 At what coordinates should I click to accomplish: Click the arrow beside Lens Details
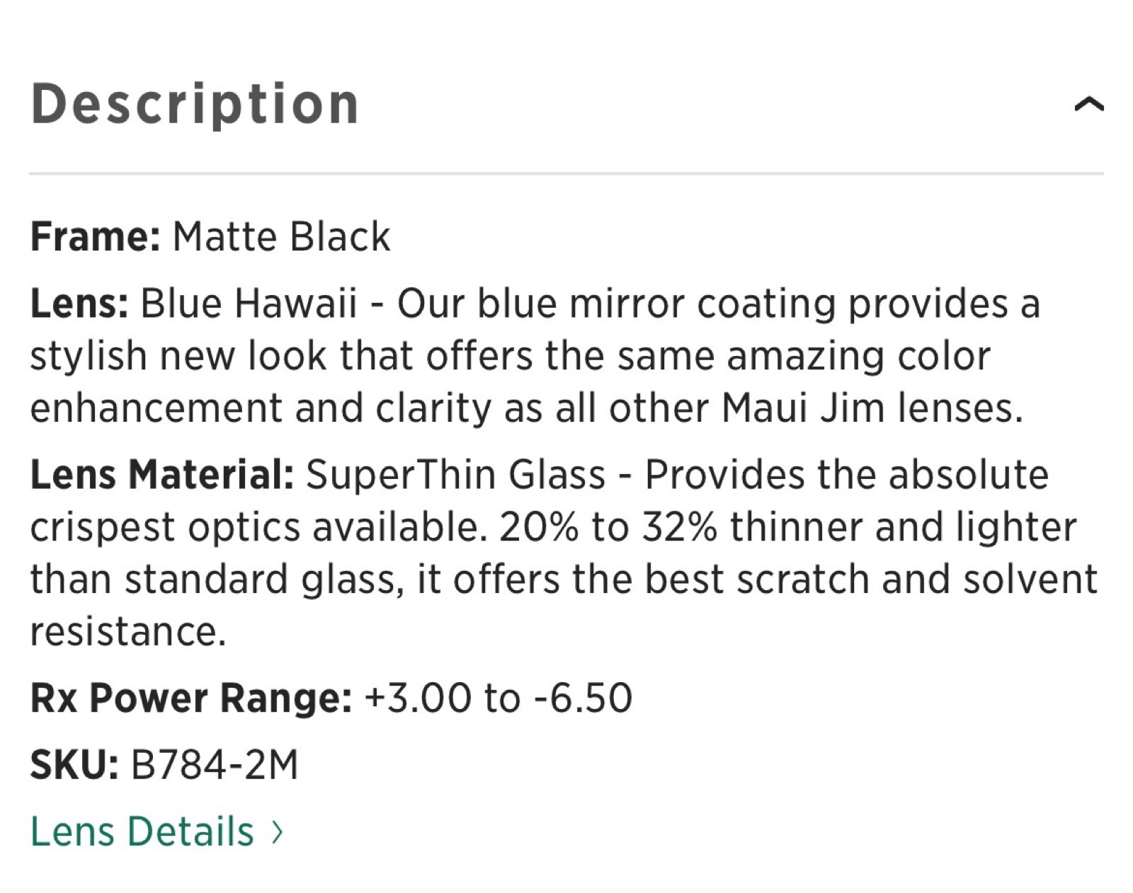click(277, 832)
